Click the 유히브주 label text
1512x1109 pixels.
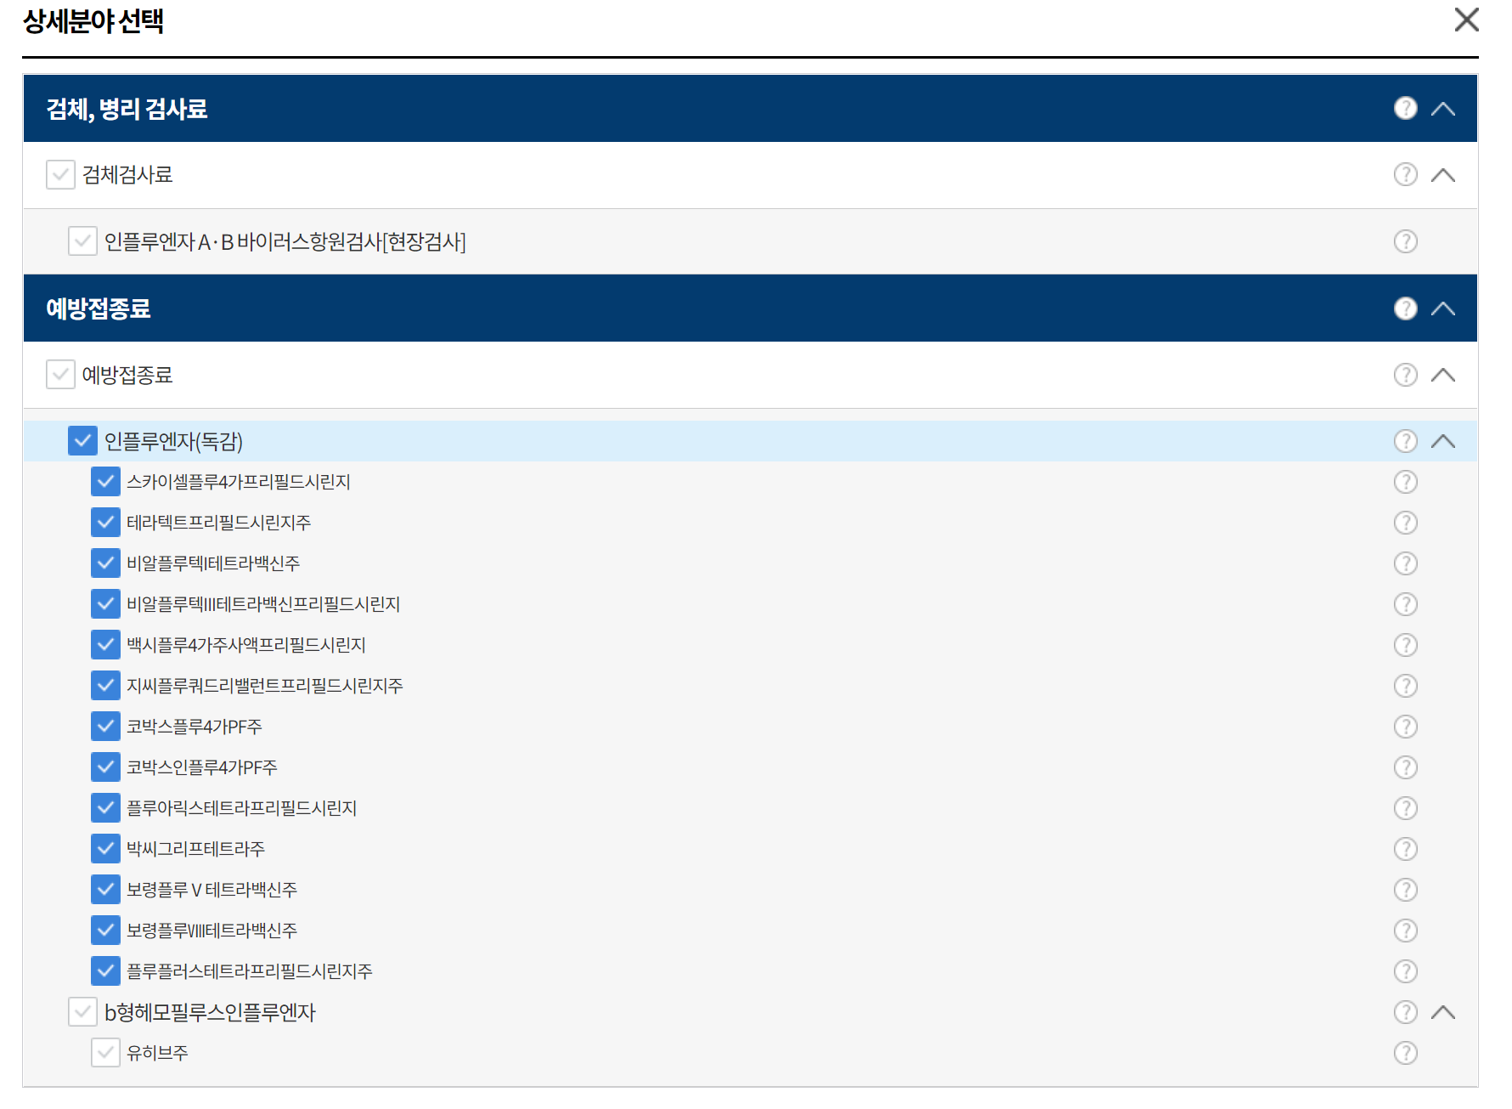(x=157, y=1053)
